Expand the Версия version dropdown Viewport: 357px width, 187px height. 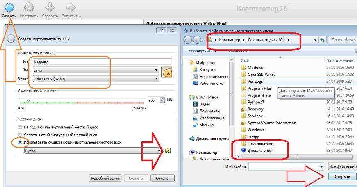[96, 79]
